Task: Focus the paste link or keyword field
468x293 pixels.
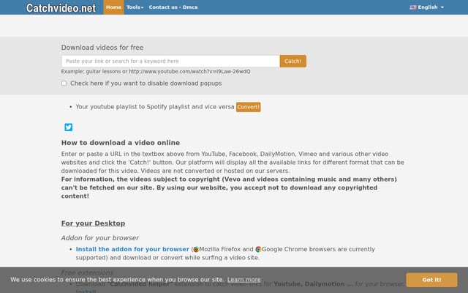Action: click(170, 62)
